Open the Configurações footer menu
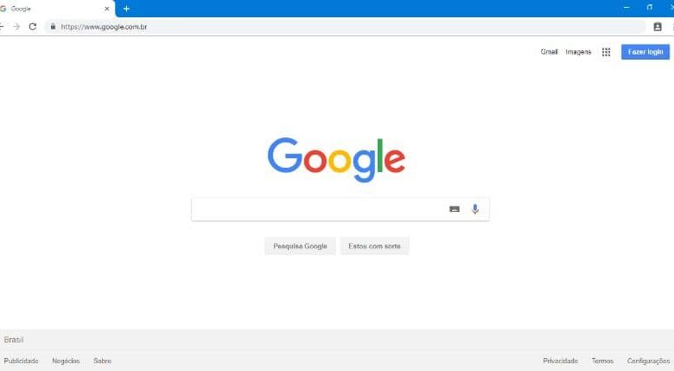Viewport: 674px width, 371px height. [648, 361]
